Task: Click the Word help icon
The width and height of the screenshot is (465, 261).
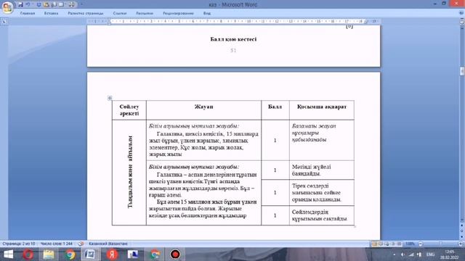Action: (x=461, y=13)
